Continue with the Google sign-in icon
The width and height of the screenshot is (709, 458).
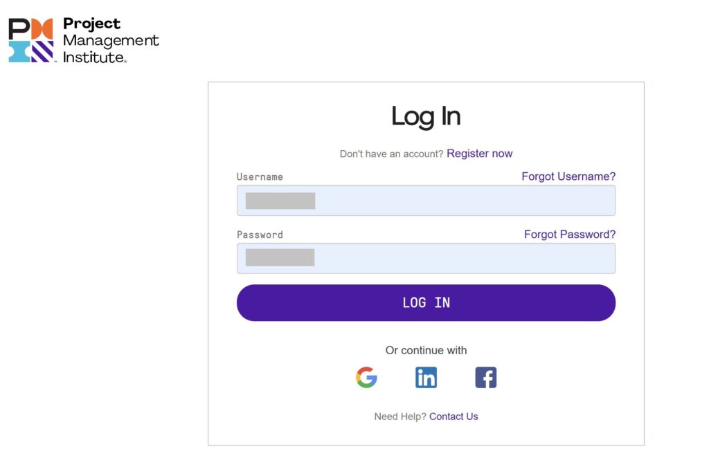(366, 377)
